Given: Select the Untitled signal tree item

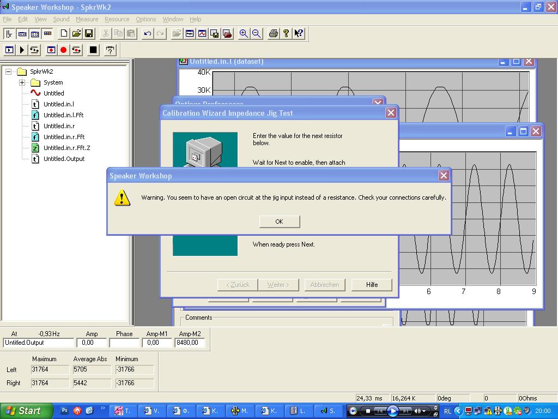Looking at the screenshot, I should pos(54,93).
